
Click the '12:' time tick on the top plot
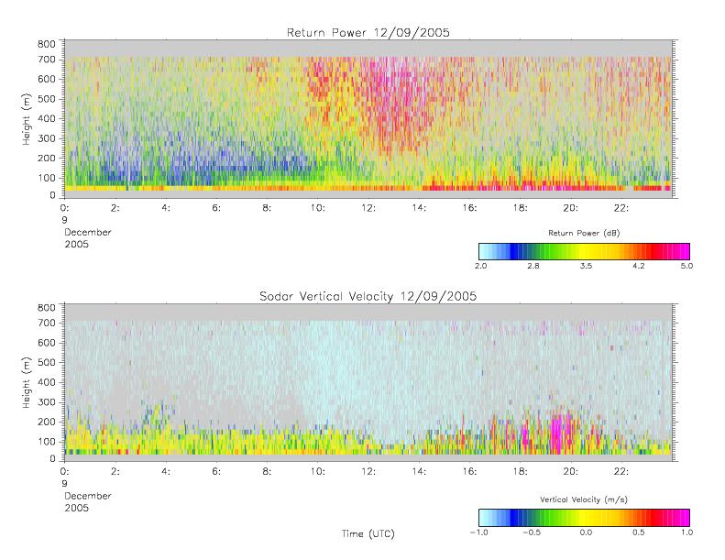click(368, 208)
